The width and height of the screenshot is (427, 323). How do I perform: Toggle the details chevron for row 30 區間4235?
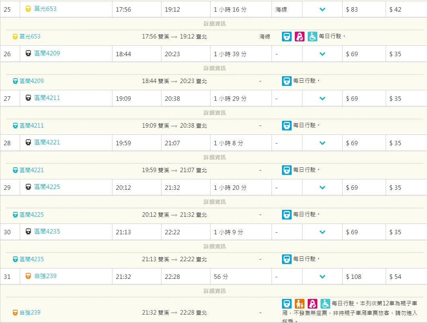(x=323, y=232)
